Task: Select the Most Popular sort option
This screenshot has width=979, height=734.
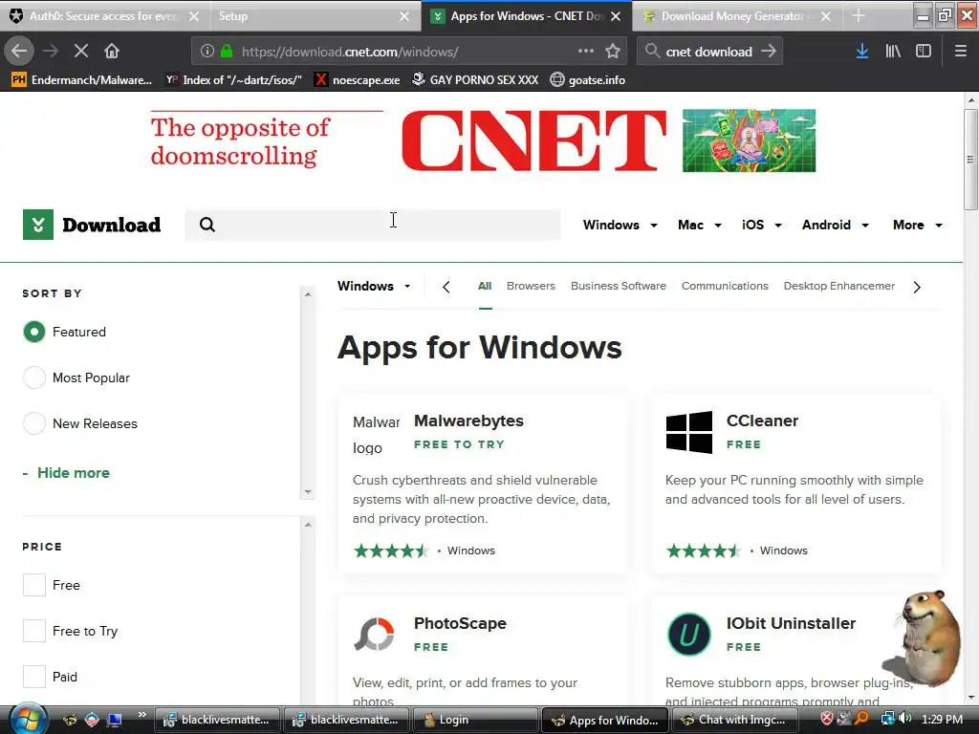Action: pos(34,378)
